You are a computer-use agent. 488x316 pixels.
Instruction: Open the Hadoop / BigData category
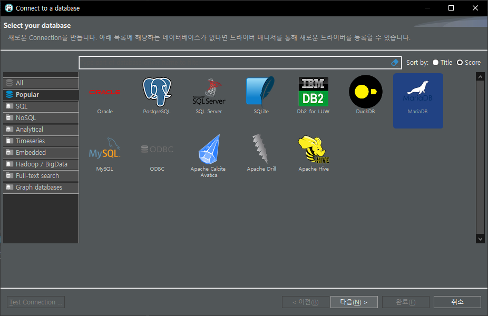tap(41, 164)
